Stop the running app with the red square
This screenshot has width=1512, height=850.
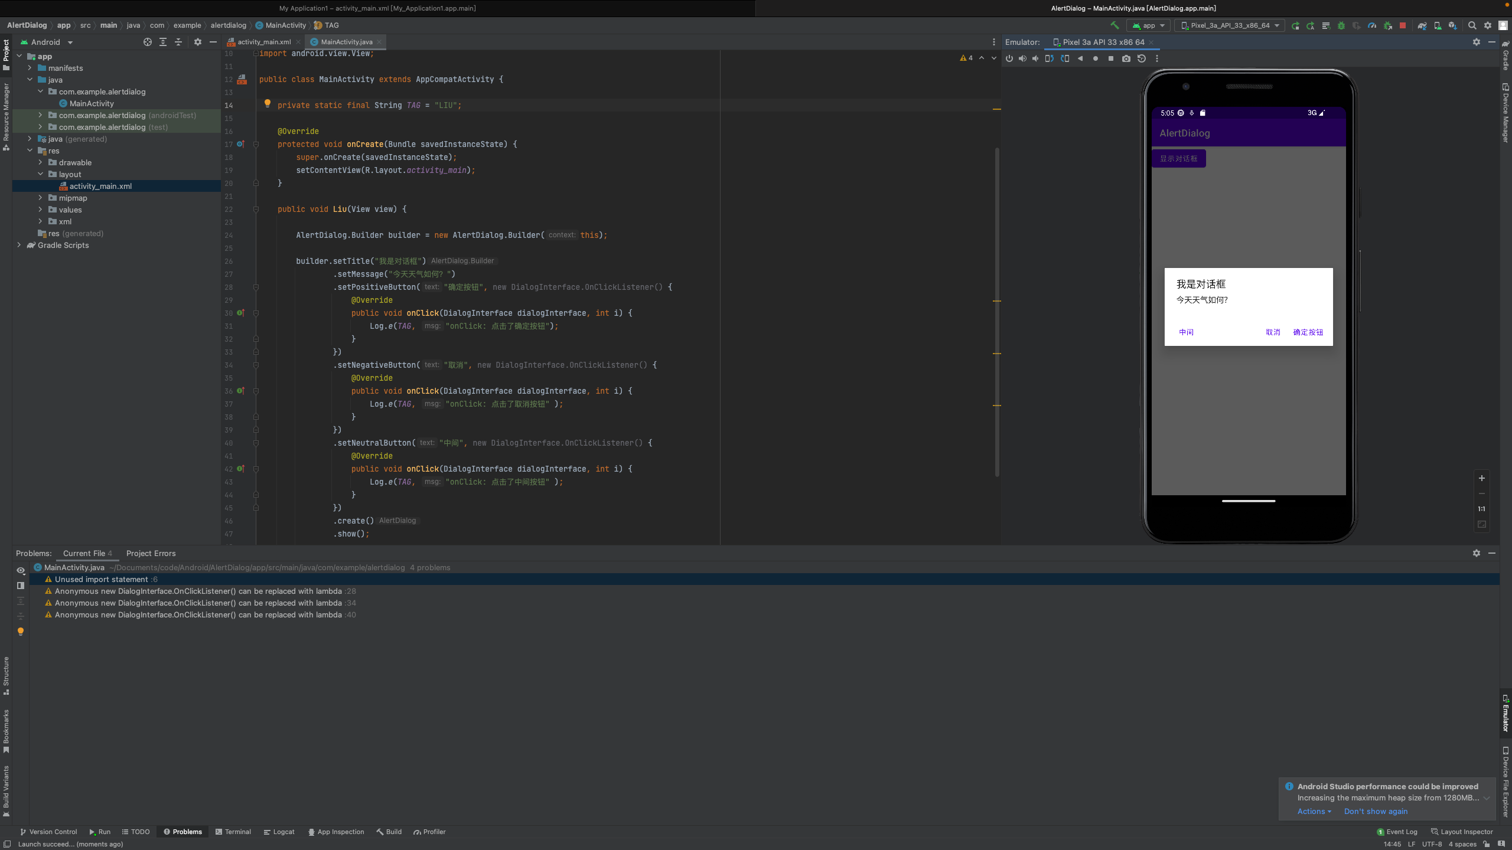[1403, 25]
